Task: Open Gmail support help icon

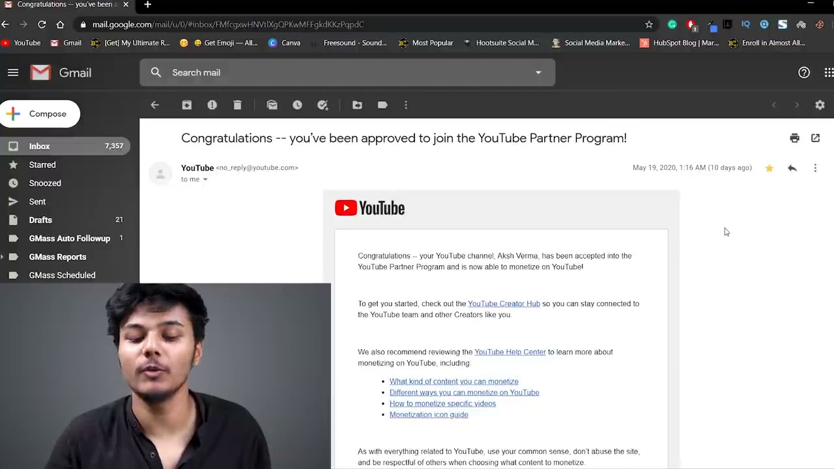Action: pos(804,72)
